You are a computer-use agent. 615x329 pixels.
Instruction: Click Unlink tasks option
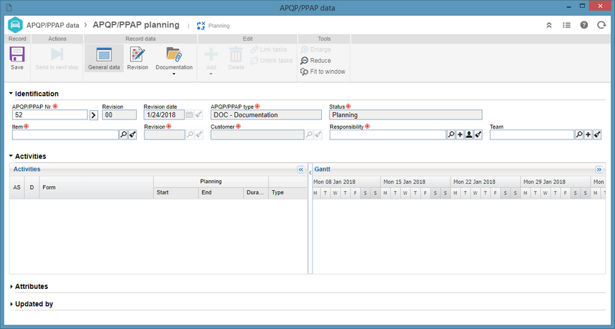[x=272, y=60]
